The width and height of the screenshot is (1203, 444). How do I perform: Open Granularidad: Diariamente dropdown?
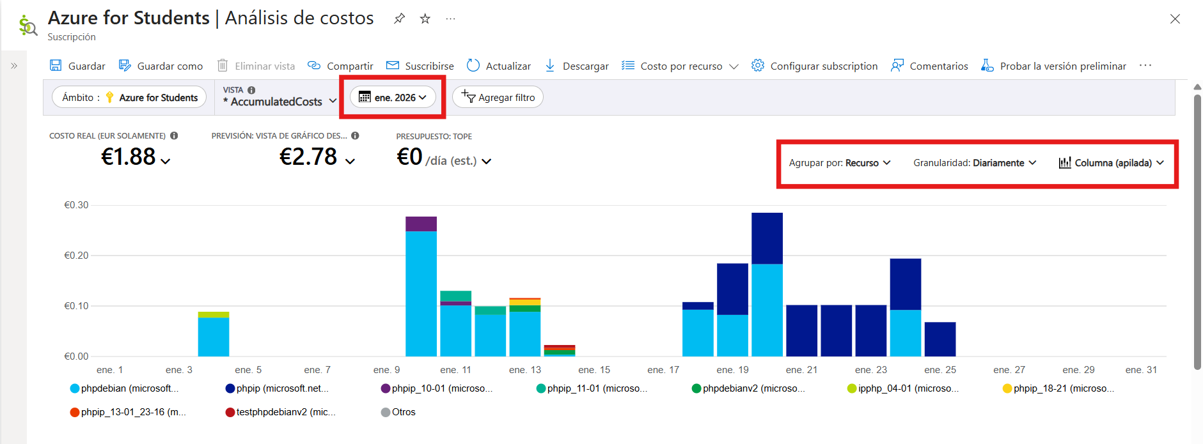coord(974,163)
